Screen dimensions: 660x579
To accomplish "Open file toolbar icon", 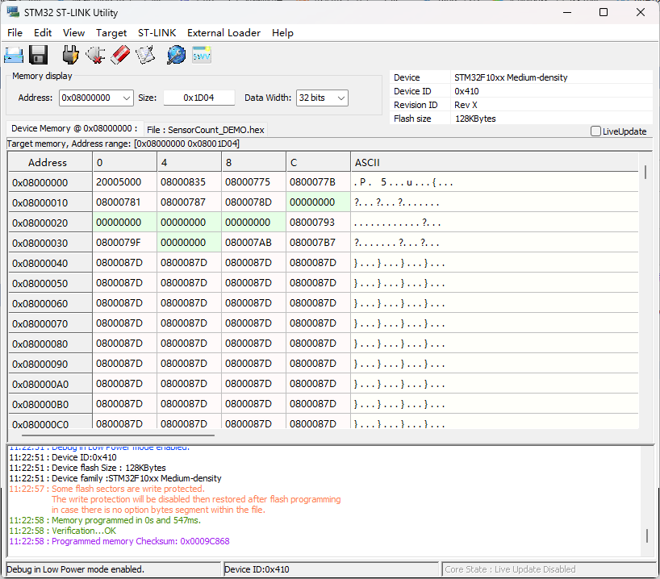I will (14, 55).
